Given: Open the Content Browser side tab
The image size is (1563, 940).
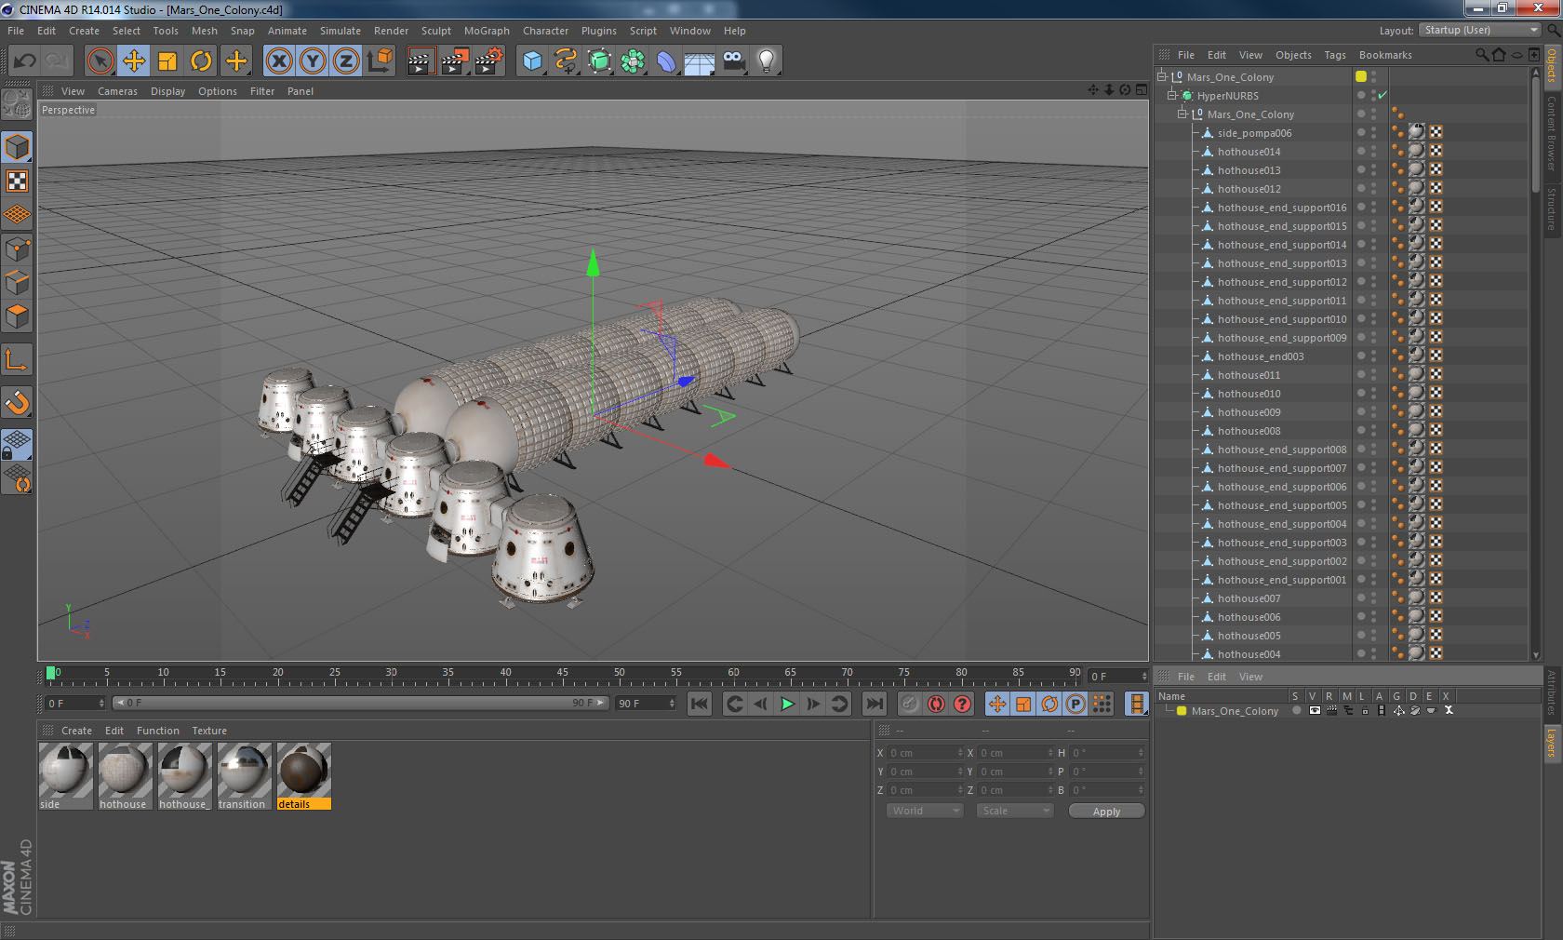Looking at the screenshot, I should click(1552, 132).
